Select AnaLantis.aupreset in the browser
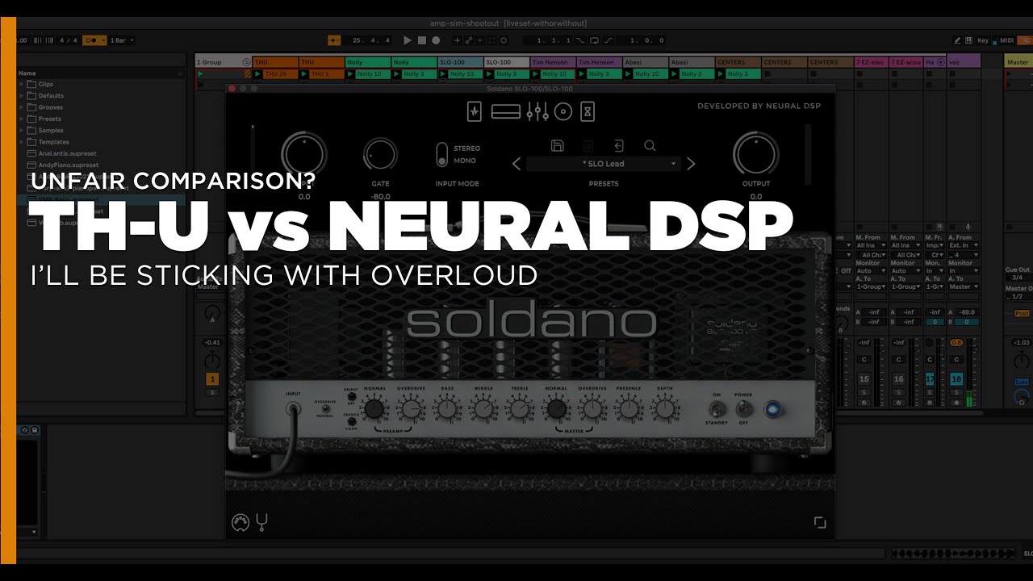The height and width of the screenshot is (581, 1033). (62, 153)
